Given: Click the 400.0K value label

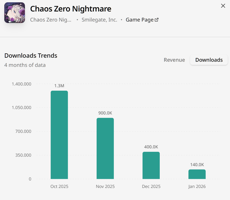Looking at the screenshot, I should click(151, 147).
